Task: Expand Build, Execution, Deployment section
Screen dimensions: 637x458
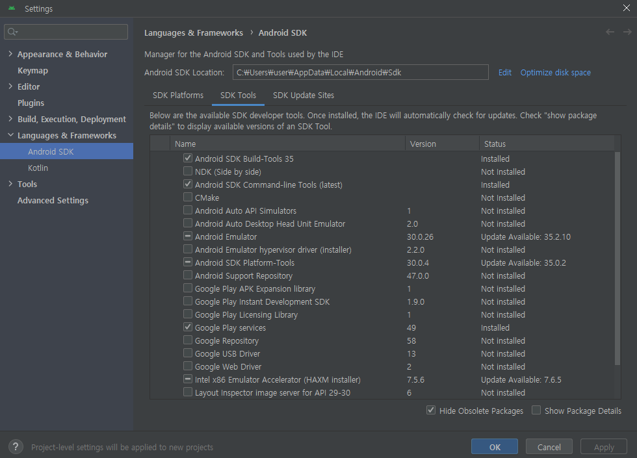Action: pyautogui.click(x=10, y=118)
